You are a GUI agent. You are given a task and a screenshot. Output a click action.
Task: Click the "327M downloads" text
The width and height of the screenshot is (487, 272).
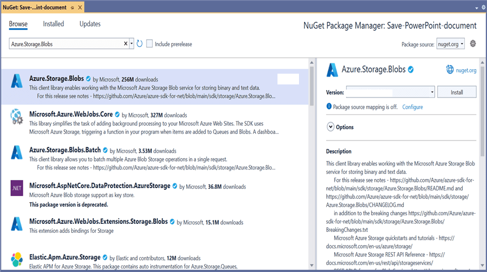tap(169, 116)
